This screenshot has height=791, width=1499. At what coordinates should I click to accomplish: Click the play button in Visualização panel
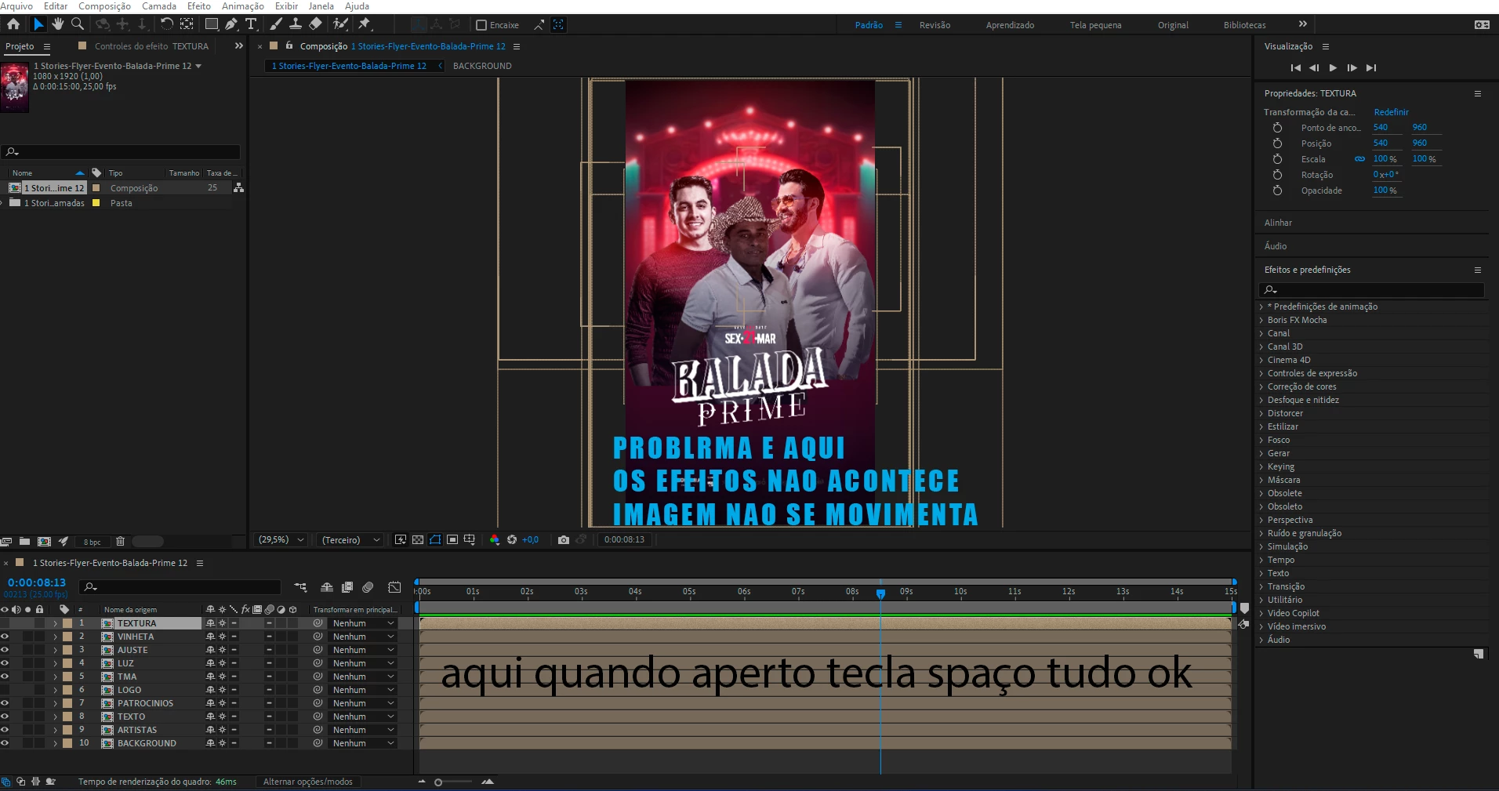[x=1333, y=68]
